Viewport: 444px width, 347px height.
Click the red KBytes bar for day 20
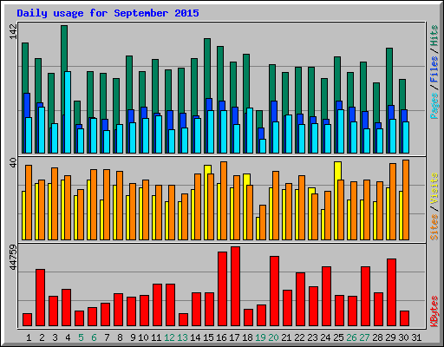pos(274,291)
